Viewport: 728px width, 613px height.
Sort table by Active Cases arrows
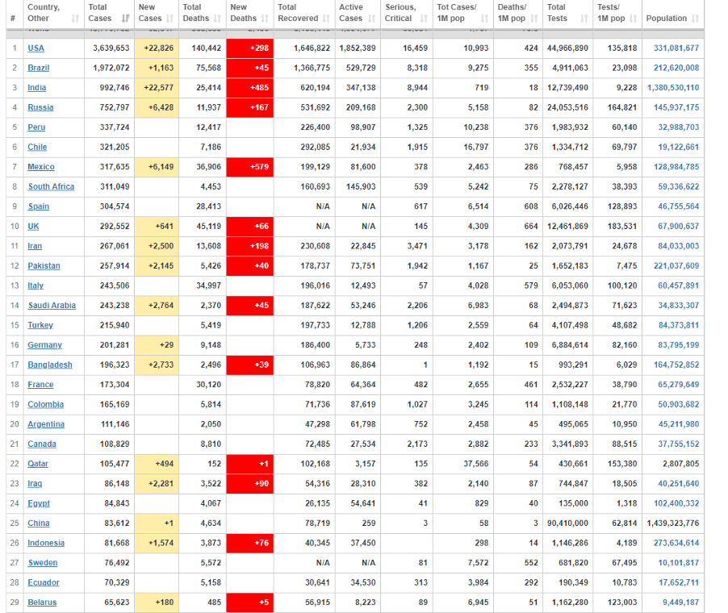coord(371,19)
